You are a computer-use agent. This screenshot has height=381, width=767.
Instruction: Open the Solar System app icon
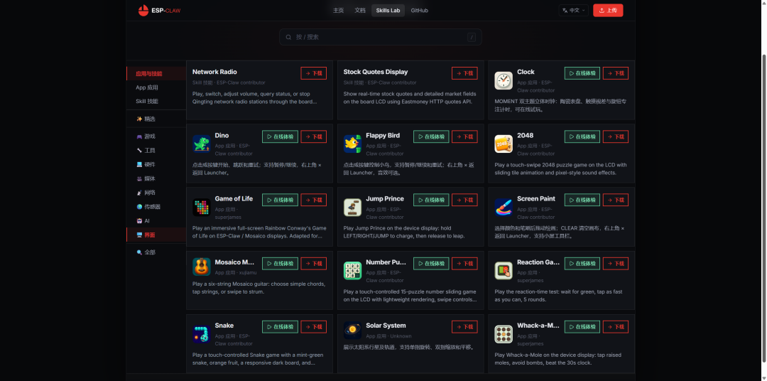coord(353,330)
